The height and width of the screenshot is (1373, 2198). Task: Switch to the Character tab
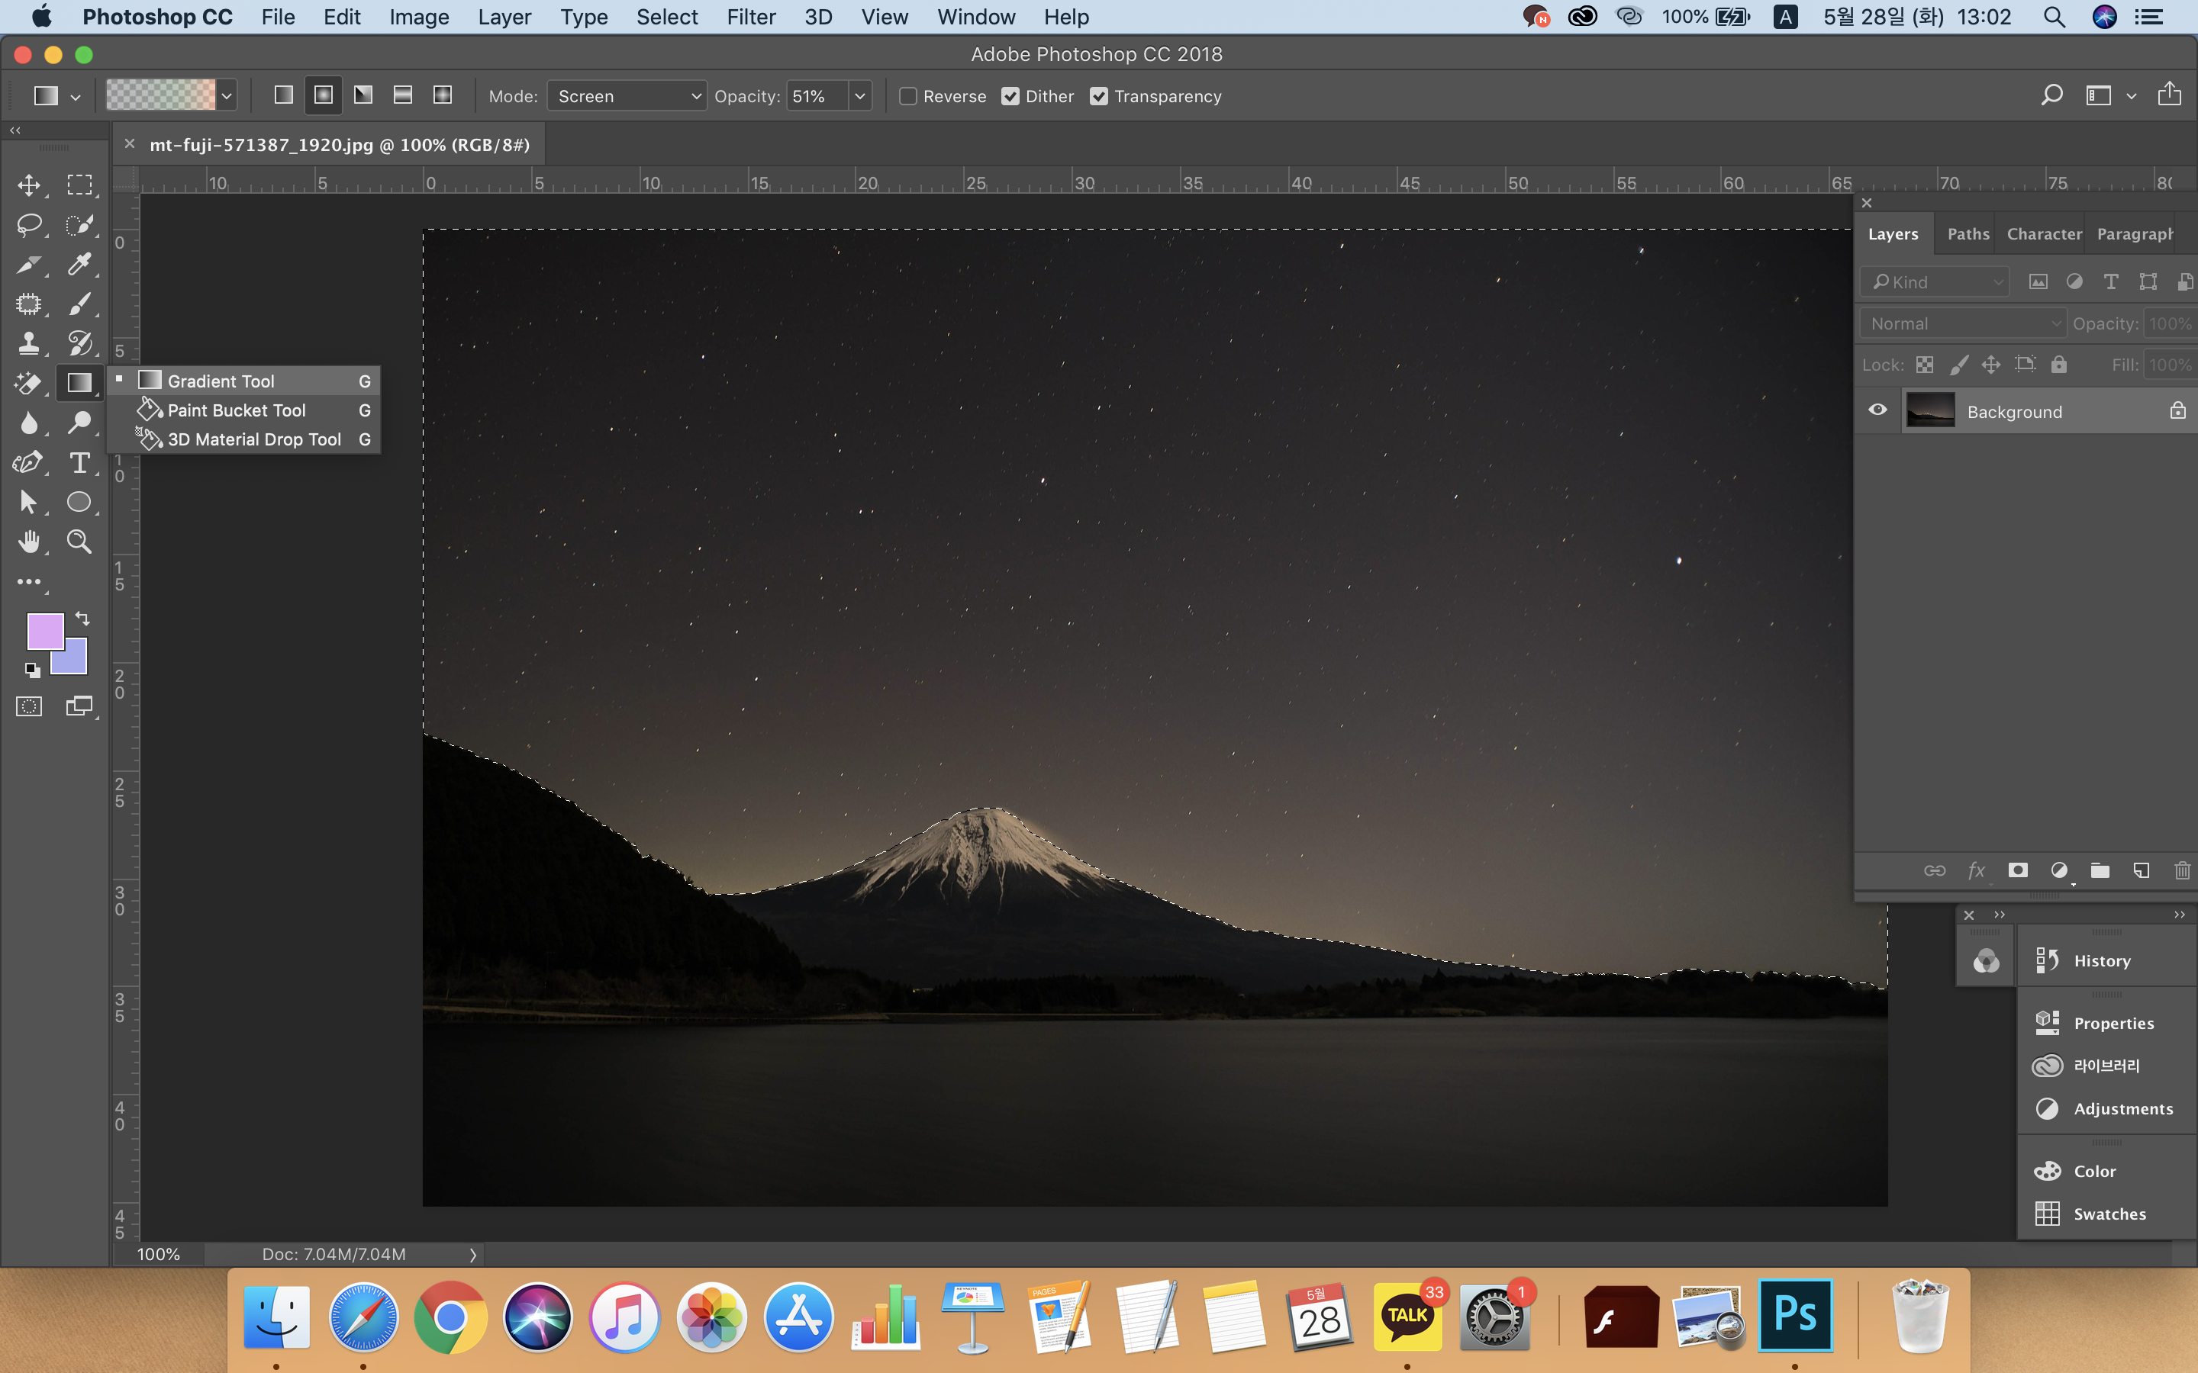click(x=2044, y=234)
